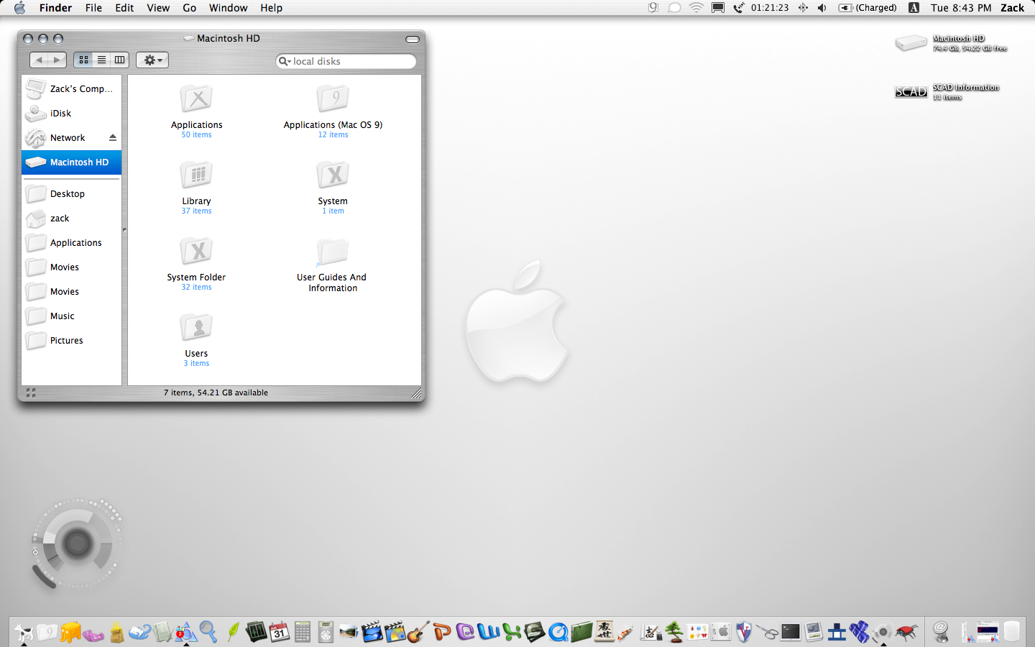Open the Trash in the Dock
The height and width of the screenshot is (647, 1035).
point(1011,632)
